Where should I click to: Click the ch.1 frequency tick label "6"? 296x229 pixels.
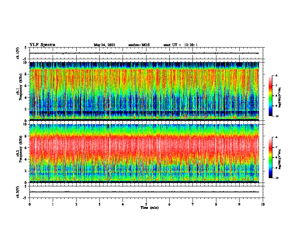26,86
